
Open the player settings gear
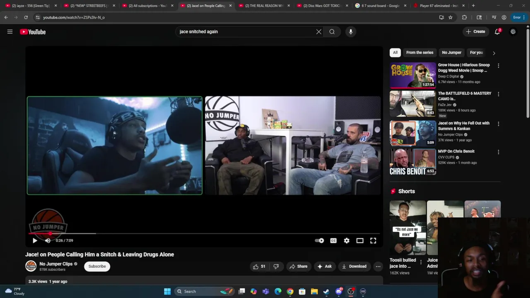(x=347, y=240)
